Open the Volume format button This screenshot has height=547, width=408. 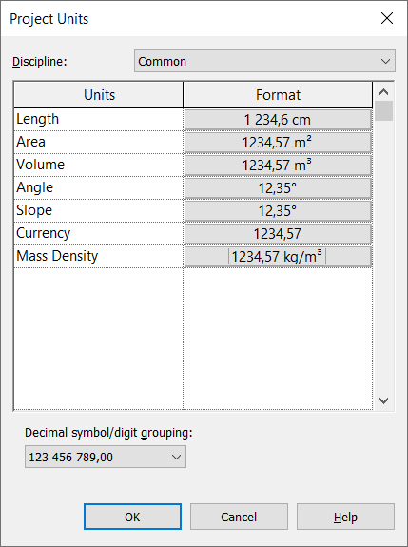point(278,165)
